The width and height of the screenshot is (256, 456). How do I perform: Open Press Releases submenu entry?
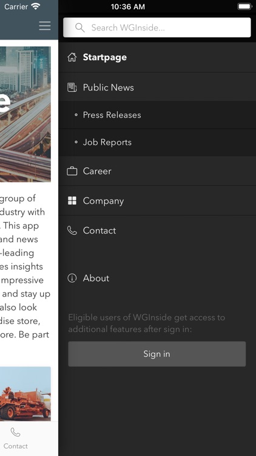157,115
